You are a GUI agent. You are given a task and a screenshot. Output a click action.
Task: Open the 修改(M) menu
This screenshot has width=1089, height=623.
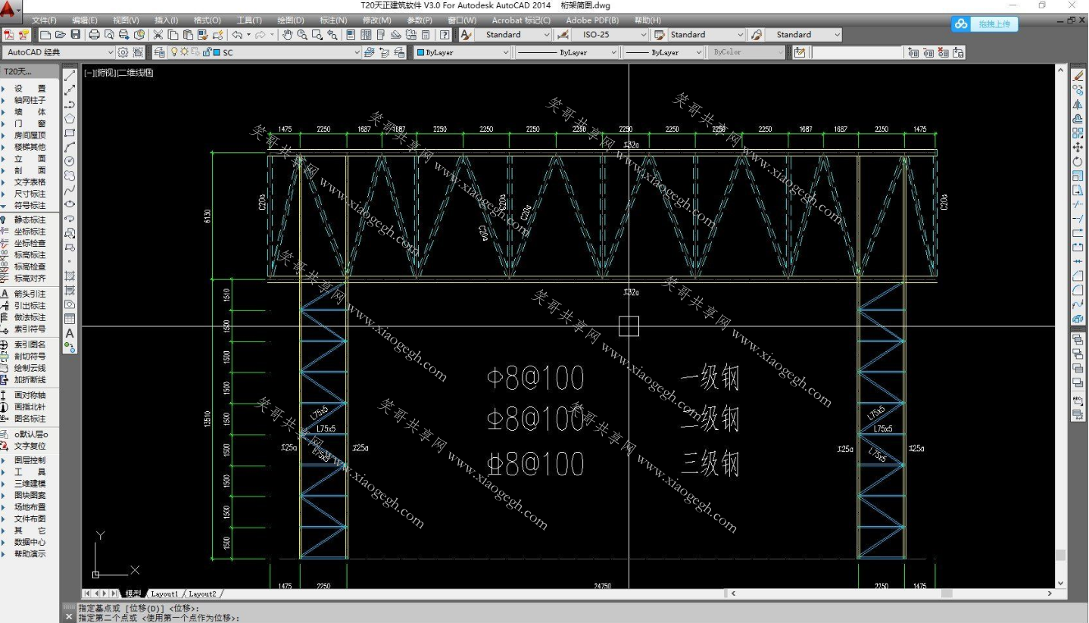[376, 20]
